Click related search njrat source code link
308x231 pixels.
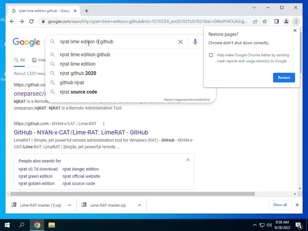pyautogui.click(x=79, y=183)
